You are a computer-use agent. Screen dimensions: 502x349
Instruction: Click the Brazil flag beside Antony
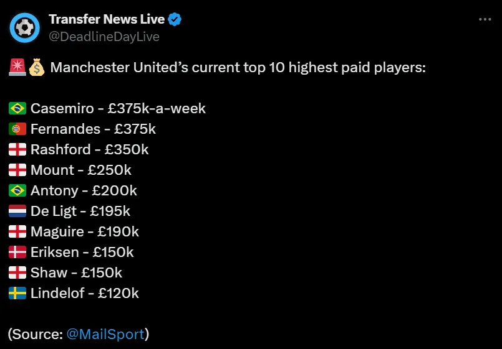(x=17, y=190)
